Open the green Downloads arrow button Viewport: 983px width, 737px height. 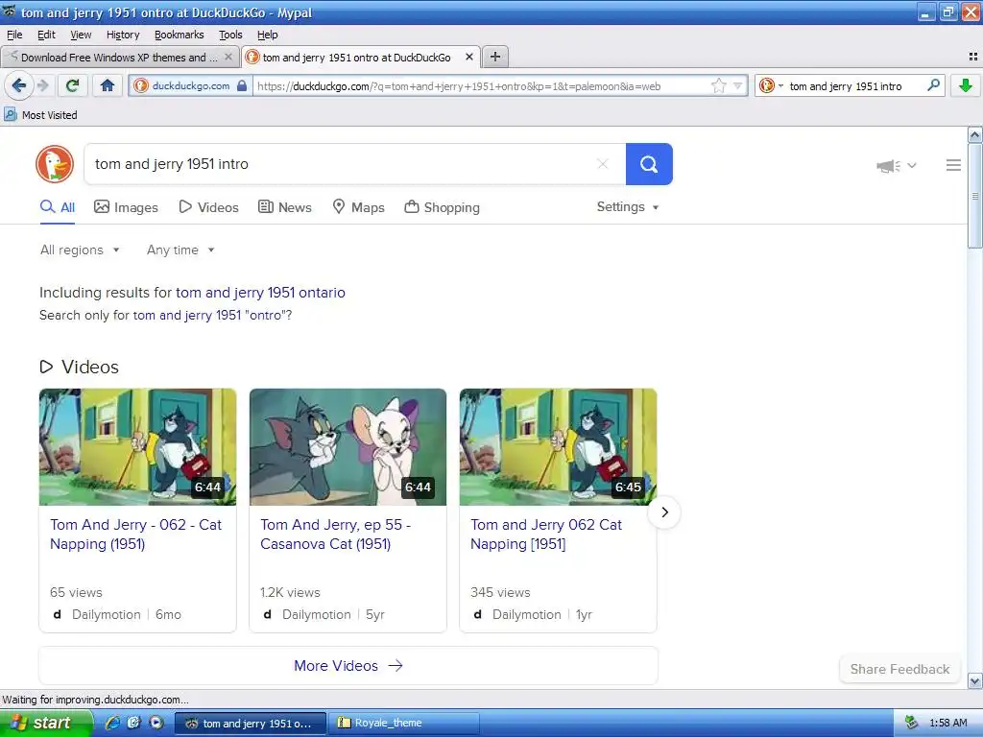tap(966, 85)
